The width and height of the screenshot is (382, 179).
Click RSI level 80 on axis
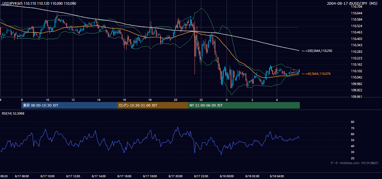pyautogui.click(x=352, y=122)
